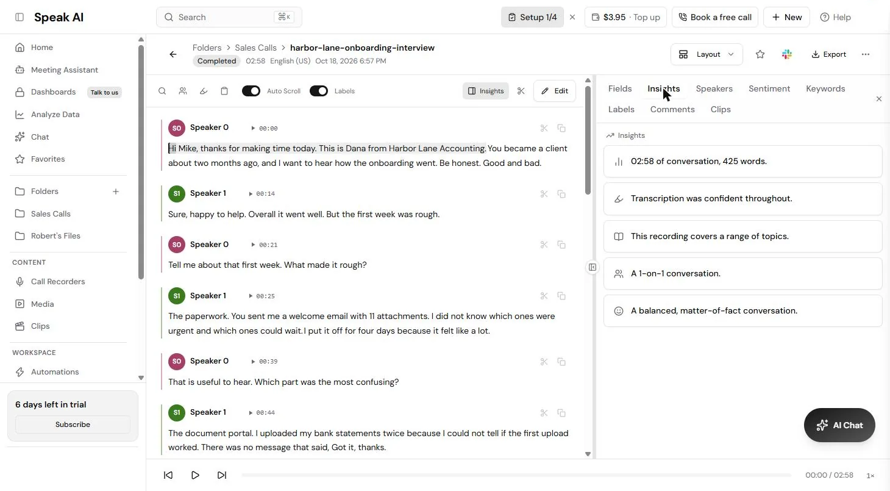Open the New menu
The width and height of the screenshot is (890, 491).
coord(787,17)
